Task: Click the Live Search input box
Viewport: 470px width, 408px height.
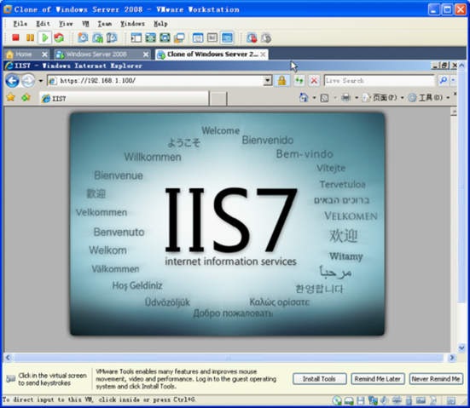Action: point(380,81)
